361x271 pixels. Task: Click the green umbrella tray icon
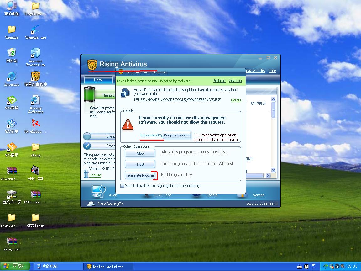(326, 266)
